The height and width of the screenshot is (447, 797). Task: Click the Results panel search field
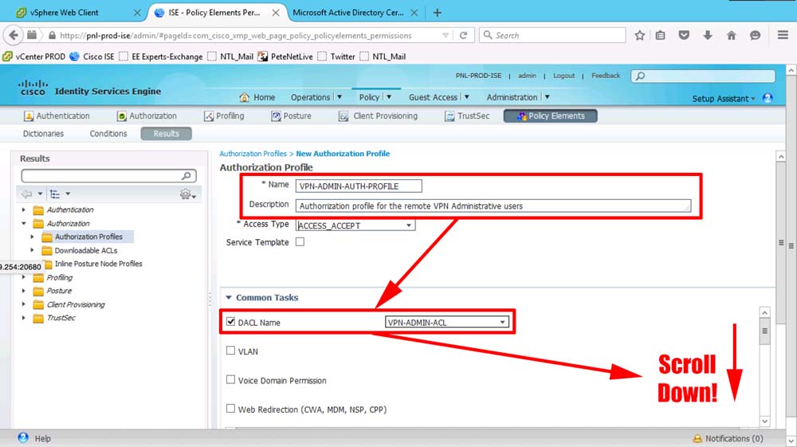pos(108,176)
